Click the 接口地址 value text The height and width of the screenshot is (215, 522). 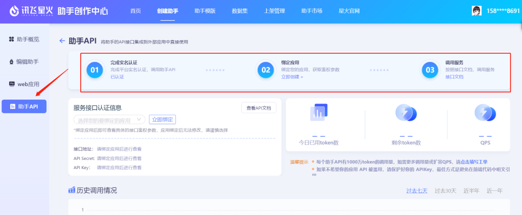tap(119, 149)
